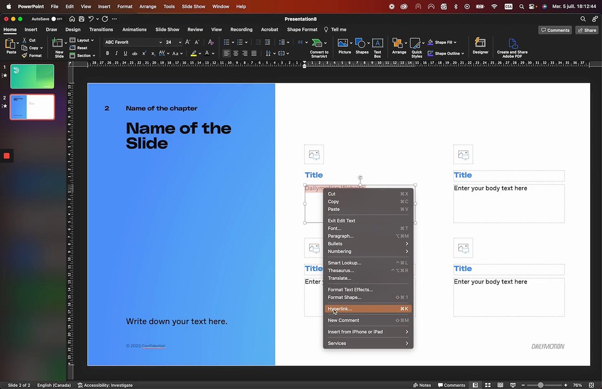Image resolution: width=602 pixels, height=389 pixels.
Task: Toggle Strikethrough formatting
Action: click(135, 53)
